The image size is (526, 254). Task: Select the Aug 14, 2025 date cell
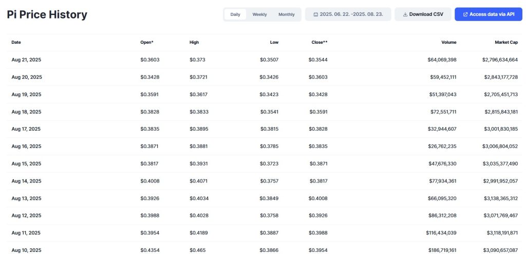pyautogui.click(x=26, y=181)
